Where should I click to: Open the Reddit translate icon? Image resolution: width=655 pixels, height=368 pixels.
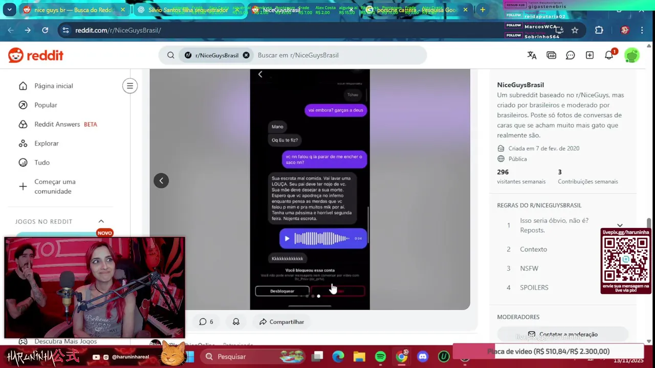pos(532,55)
